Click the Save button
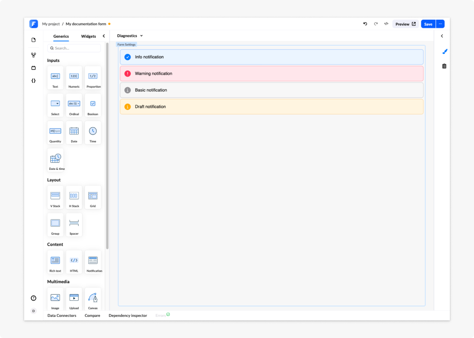This screenshot has width=474, height=338. pos(428,24)
